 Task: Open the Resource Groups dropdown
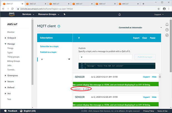(x=49, y=14)
